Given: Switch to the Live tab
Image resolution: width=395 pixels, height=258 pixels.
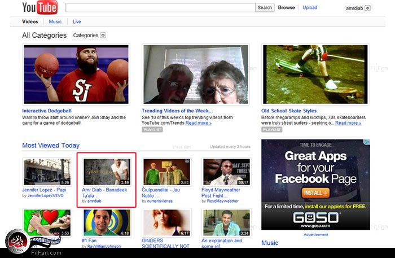Looking at the screenshot, I should pos(77,21).
